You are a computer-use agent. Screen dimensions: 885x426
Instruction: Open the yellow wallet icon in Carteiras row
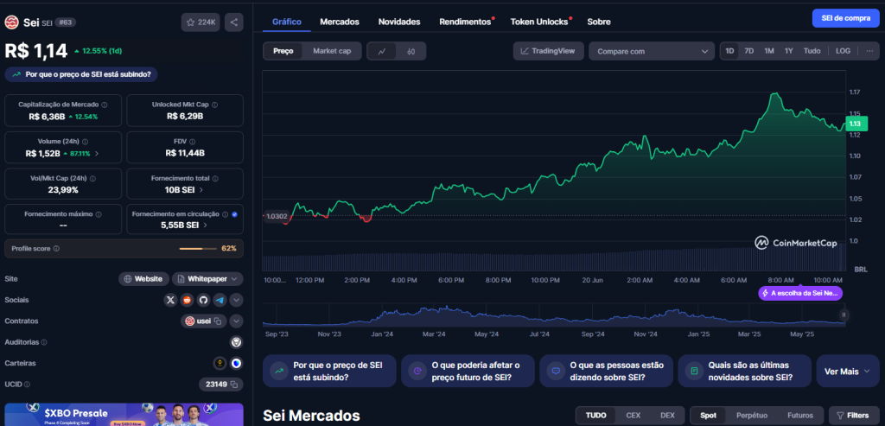(220, 363)
